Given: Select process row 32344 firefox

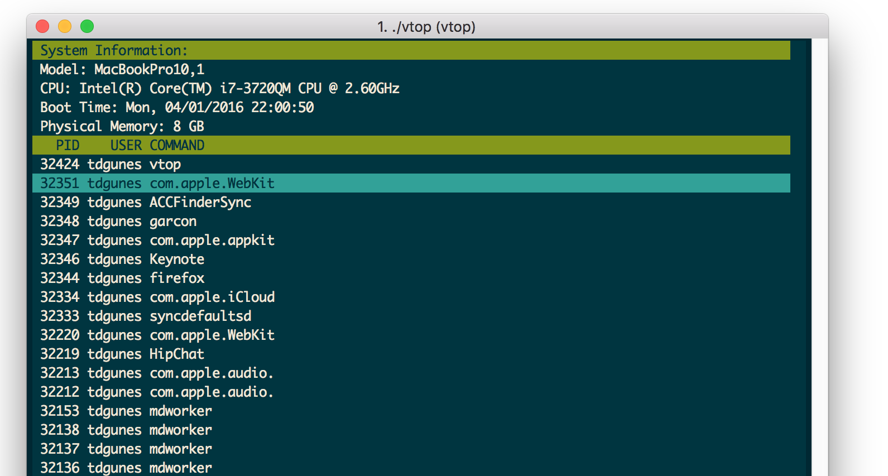Looking at the screenshot, I should pos(411,278).
